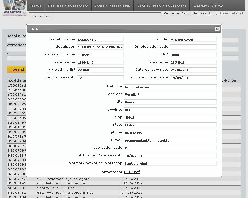Open Facilities Management menu

68,6
